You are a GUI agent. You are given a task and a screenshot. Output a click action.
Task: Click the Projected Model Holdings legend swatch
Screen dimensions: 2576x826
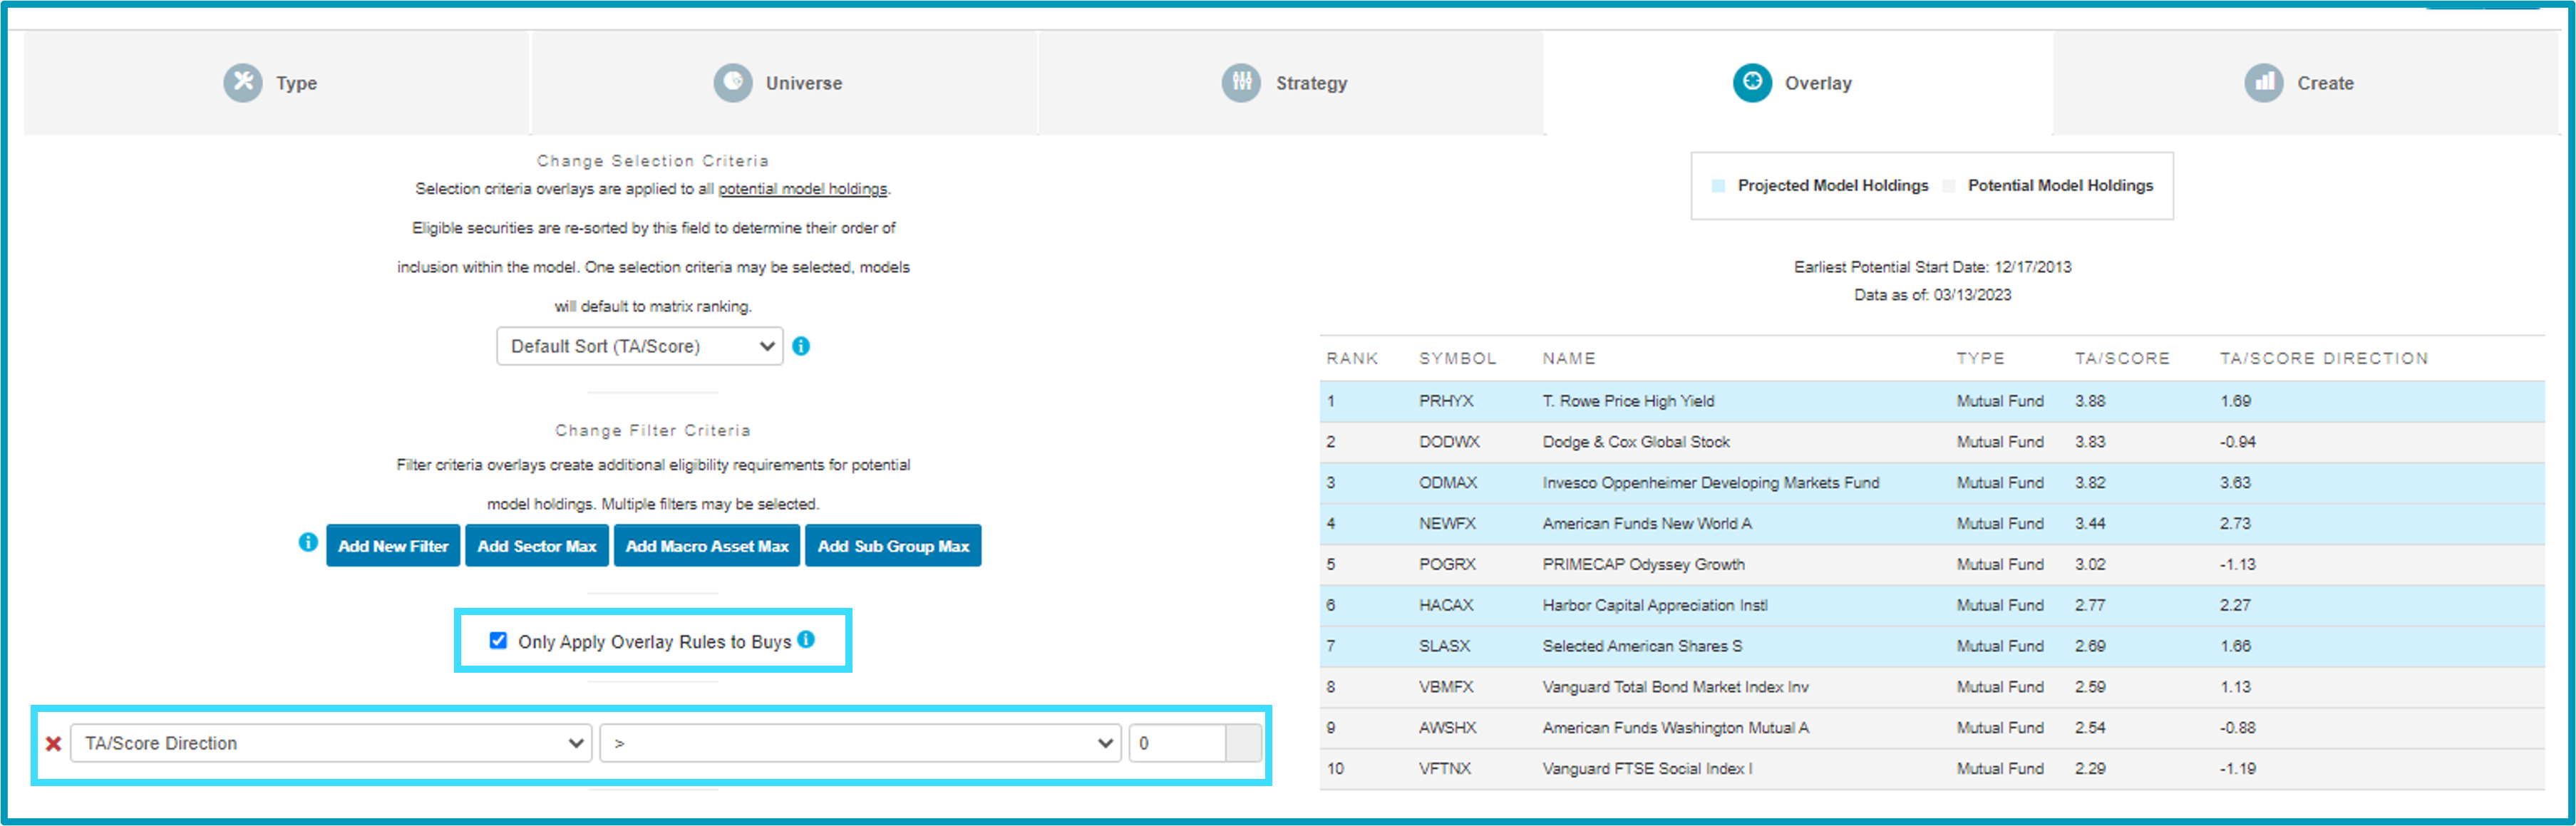(1718, 186)
